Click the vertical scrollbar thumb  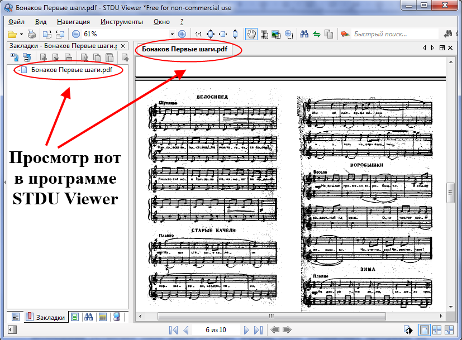coord(450,193)
